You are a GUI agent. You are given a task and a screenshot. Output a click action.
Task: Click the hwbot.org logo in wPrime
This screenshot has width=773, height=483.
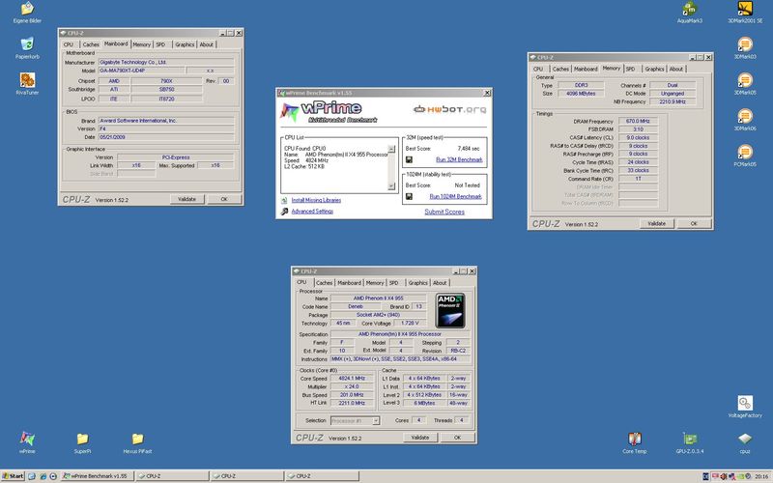click(x=449, y=109)
